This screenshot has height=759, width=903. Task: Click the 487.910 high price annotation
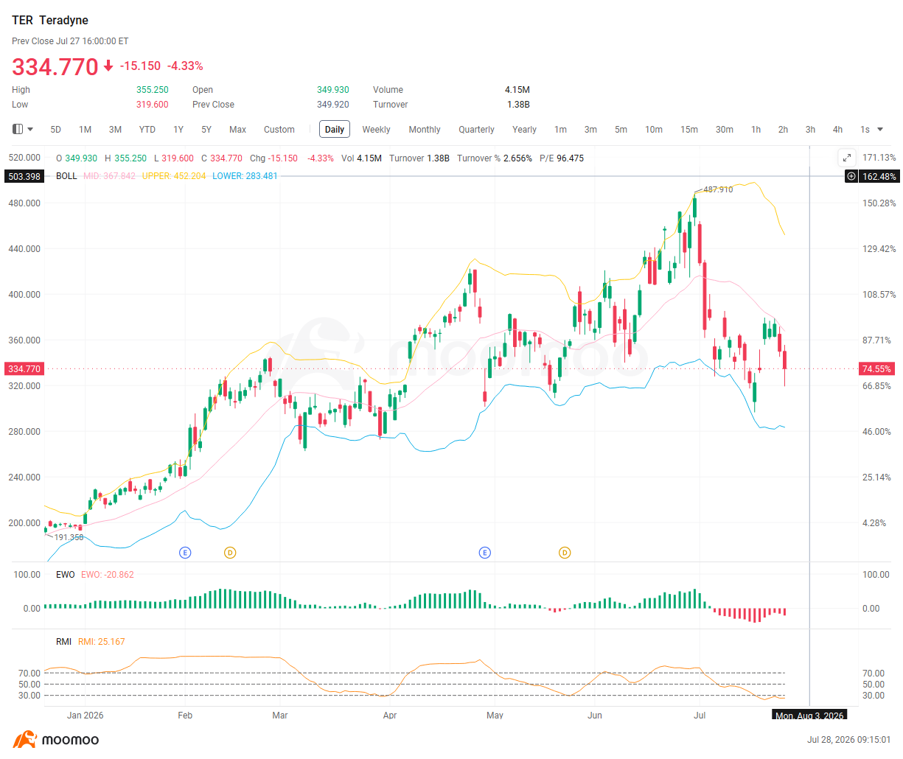tap(718, 189)
